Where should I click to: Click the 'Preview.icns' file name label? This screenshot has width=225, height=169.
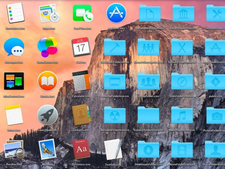point(14,164)
